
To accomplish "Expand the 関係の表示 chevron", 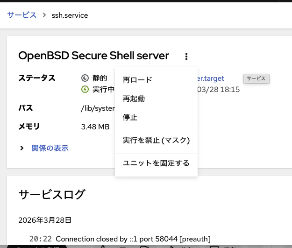I will click(x=22, y=148).
